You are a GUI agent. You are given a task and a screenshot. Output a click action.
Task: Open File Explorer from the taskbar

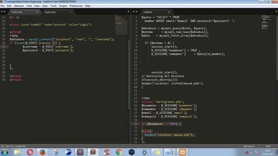pyautogui.click(x=17, y=152)
